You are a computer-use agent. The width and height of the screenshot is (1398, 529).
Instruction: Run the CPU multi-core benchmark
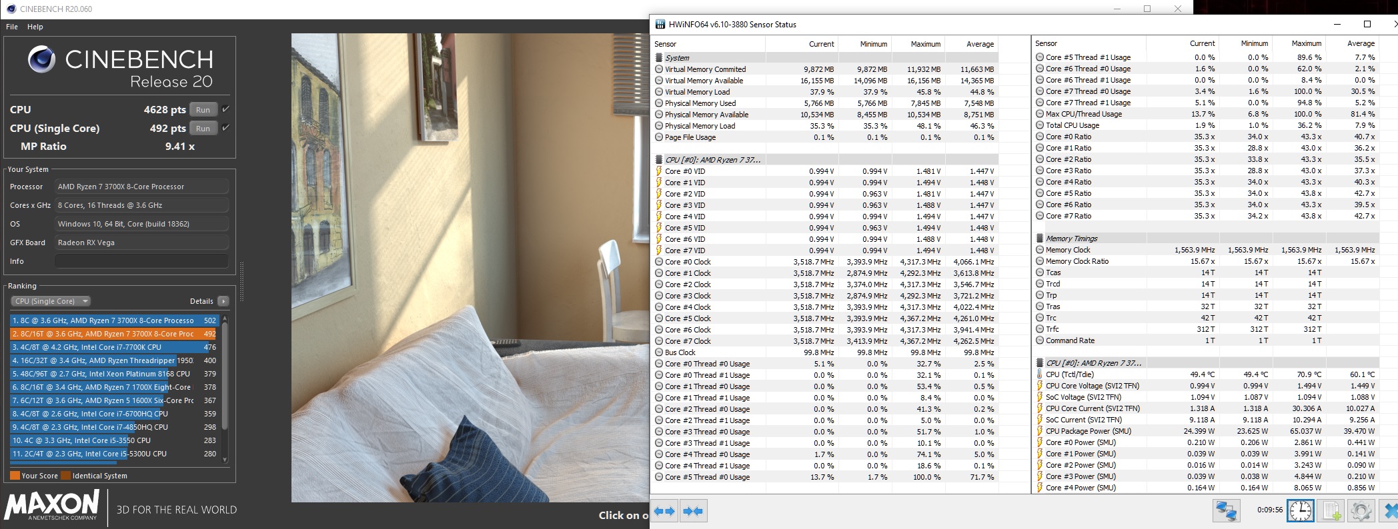coord(203,109)
